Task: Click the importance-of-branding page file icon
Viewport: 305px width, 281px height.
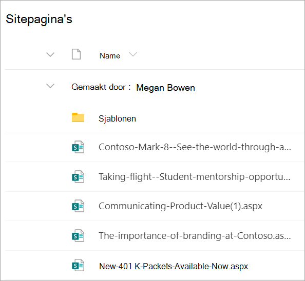Action: point(78,236)
